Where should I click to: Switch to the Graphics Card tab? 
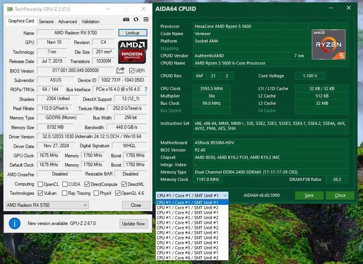click(21, 21)
